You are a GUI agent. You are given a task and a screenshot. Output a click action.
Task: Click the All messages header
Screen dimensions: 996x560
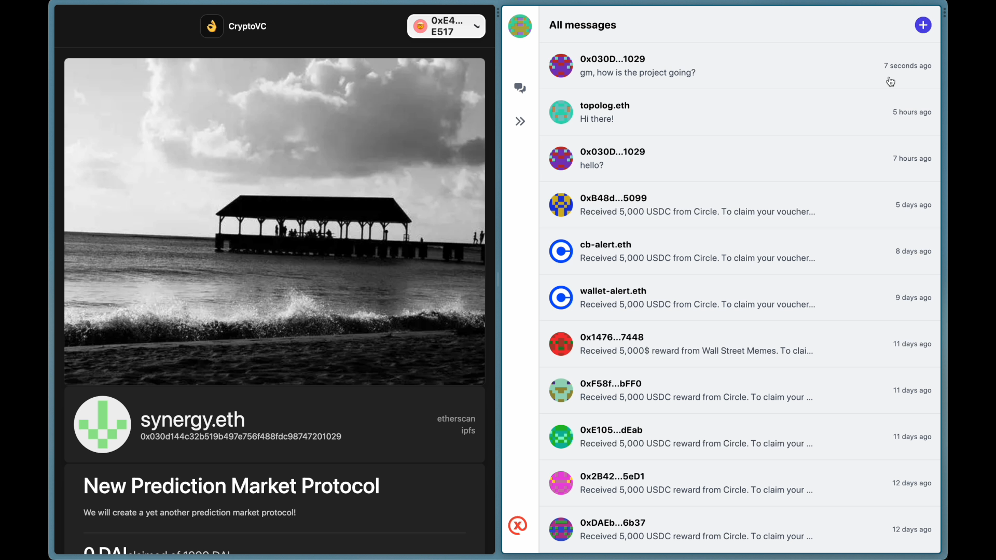click(583, 25)
